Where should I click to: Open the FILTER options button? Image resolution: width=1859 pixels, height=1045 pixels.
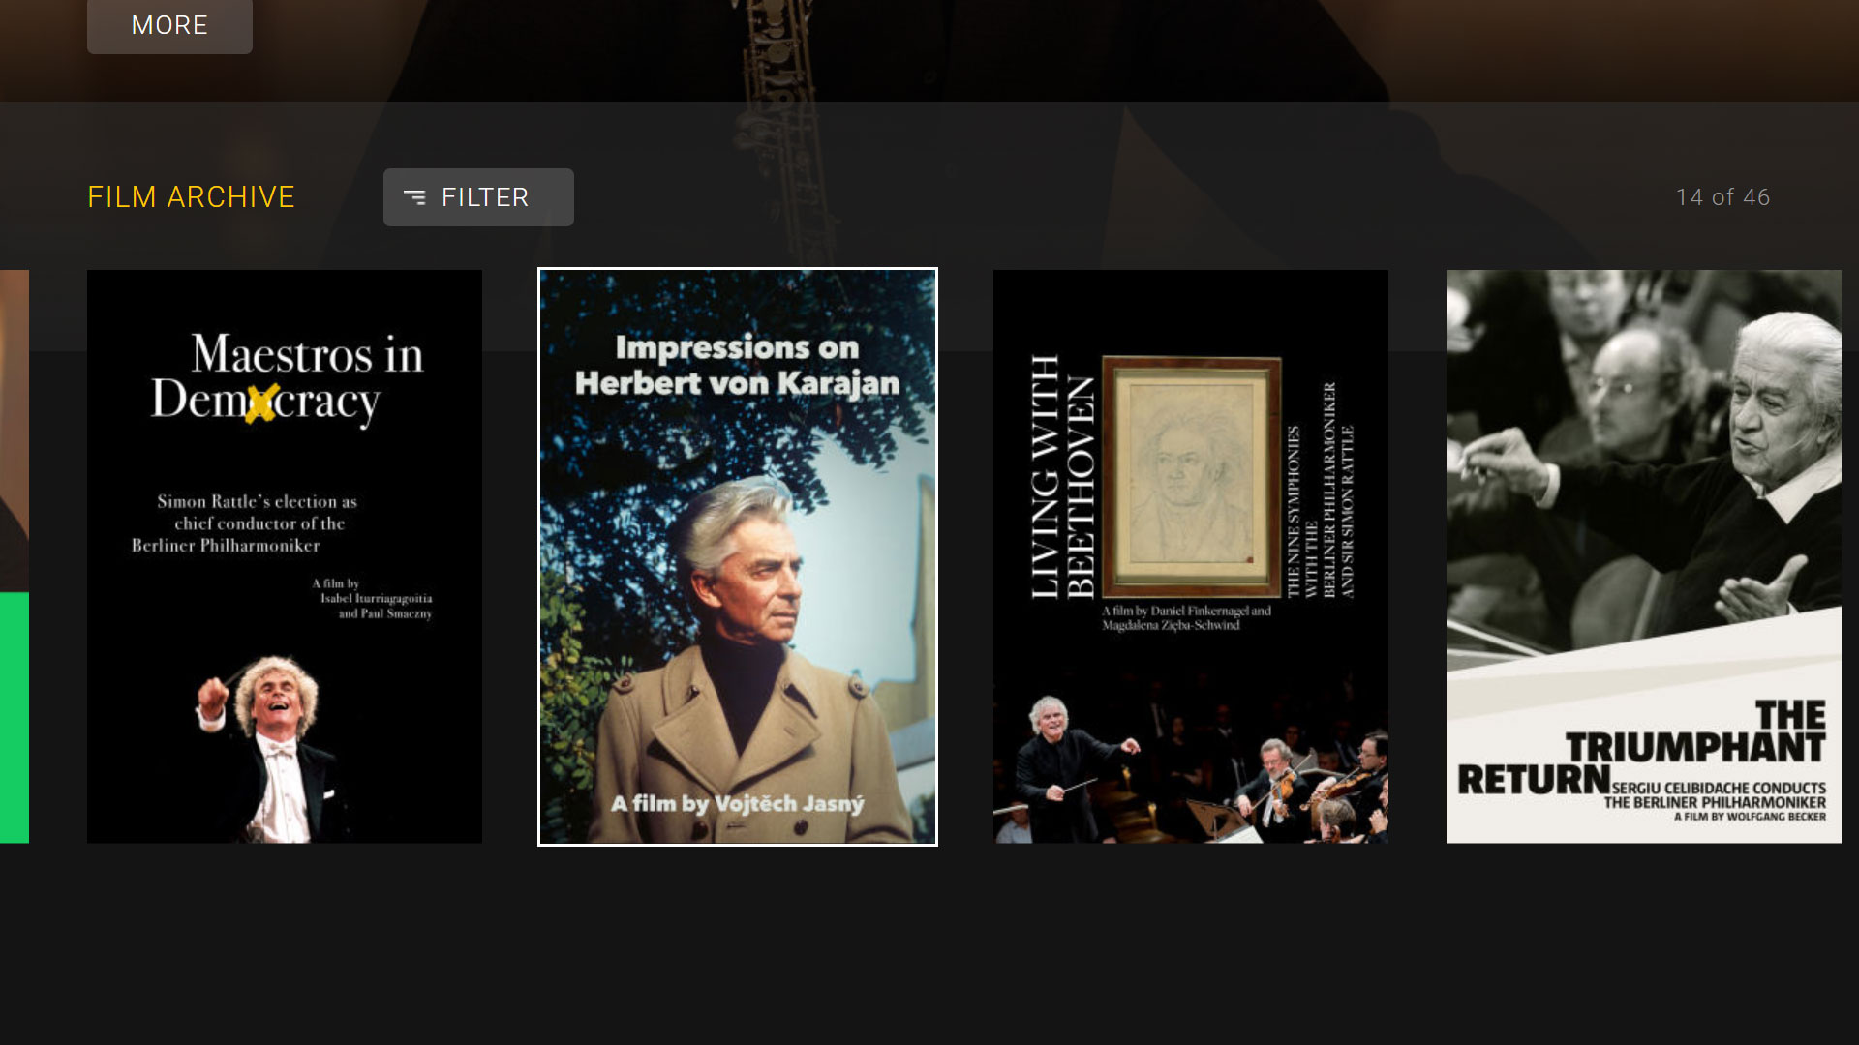coord(478,197)
